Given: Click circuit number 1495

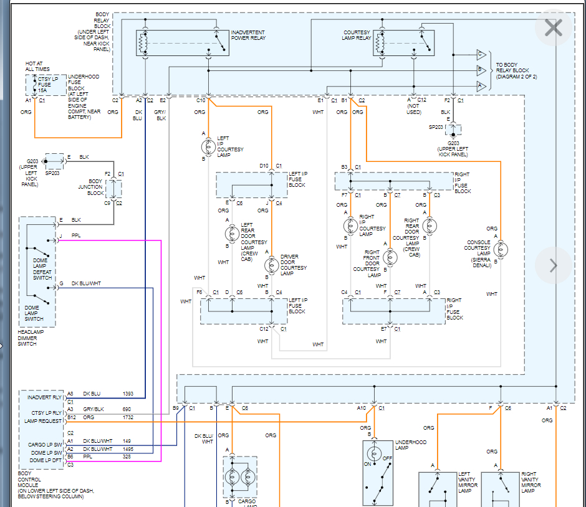Looking at the screenshot, I should [x=128, y=449].
